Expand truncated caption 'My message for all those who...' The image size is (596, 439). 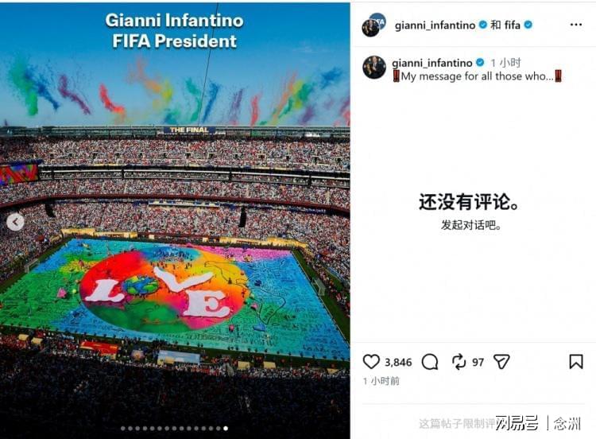pyautogui.click(x=477, y=76)
